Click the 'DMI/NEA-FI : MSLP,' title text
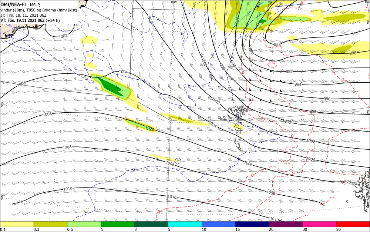The image size is (370, 232). pyautogui.click(x=20, y=4)
